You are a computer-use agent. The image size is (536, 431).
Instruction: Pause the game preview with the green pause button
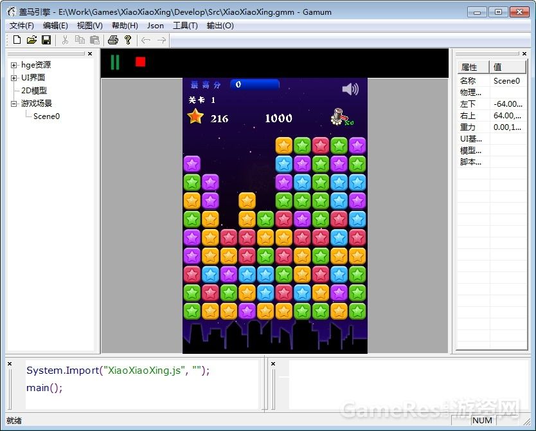point(115,62)
